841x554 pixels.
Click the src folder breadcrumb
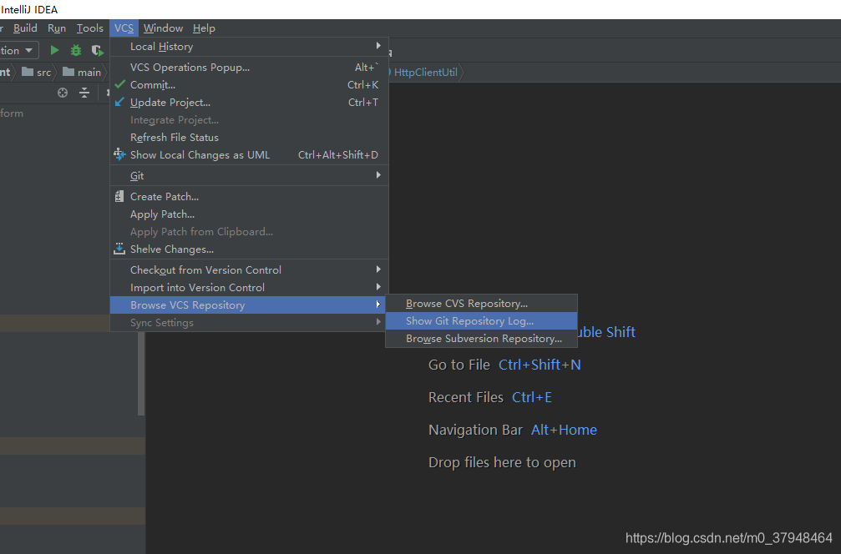pyautogui.click(x=37, y=73)
